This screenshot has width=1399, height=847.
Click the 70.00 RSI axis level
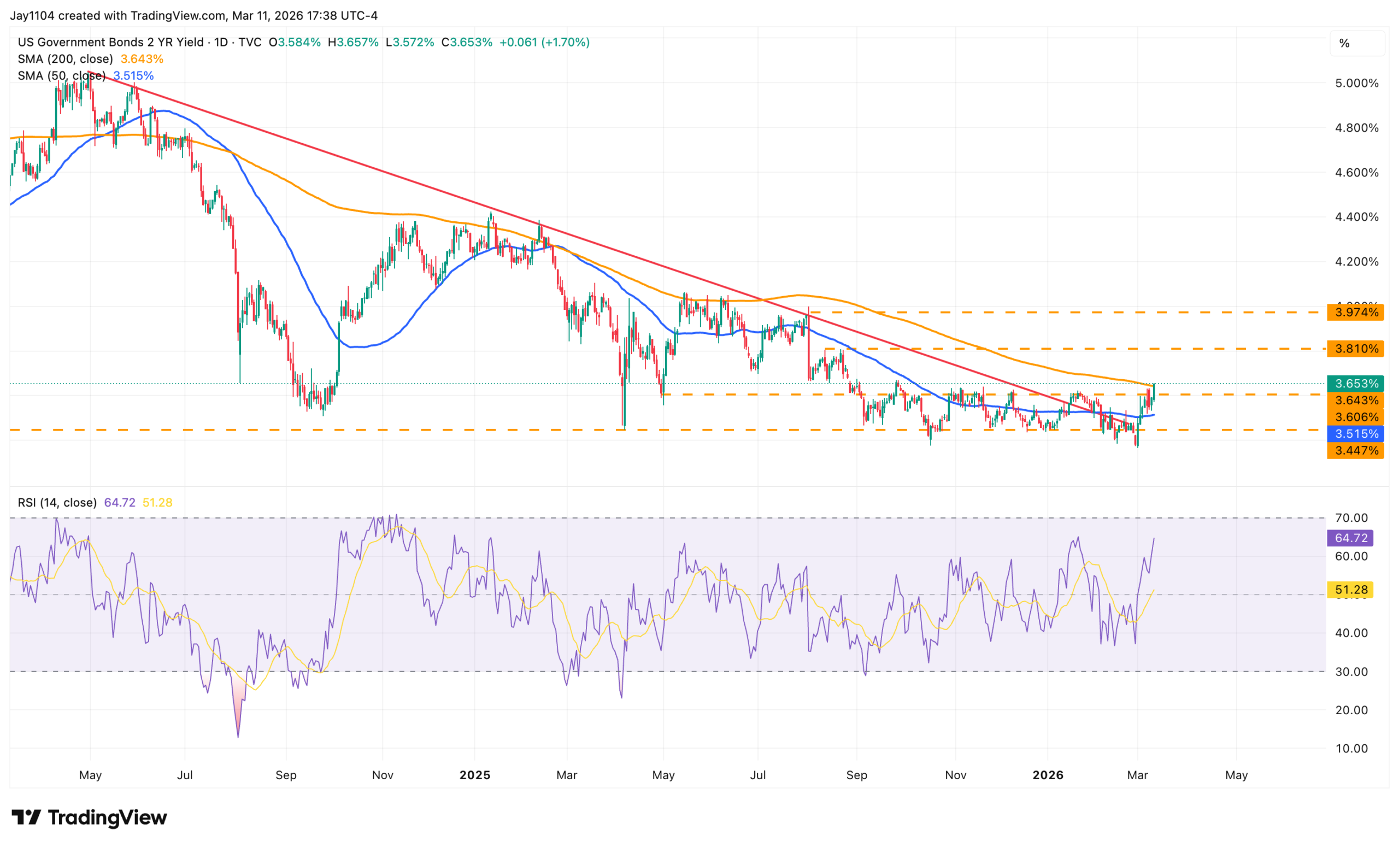tap(1351, 517)
